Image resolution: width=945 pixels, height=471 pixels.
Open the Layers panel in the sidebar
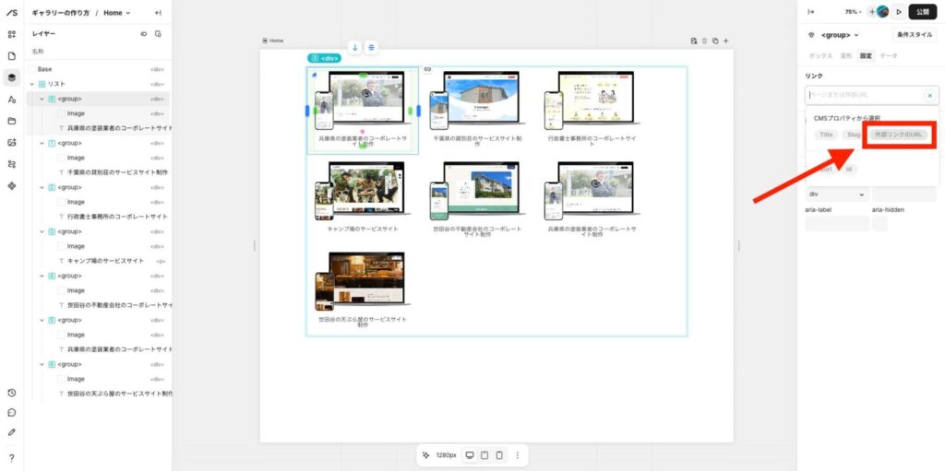click(x=12, y=78)
